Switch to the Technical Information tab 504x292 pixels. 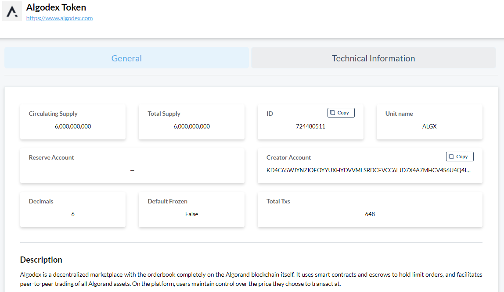[x=373, y=58]
